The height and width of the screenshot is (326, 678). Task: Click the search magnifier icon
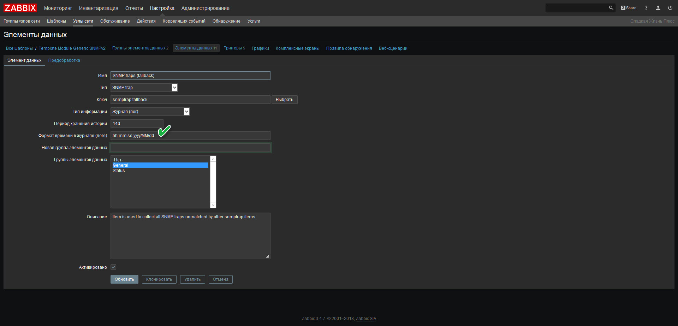point(611,8)
